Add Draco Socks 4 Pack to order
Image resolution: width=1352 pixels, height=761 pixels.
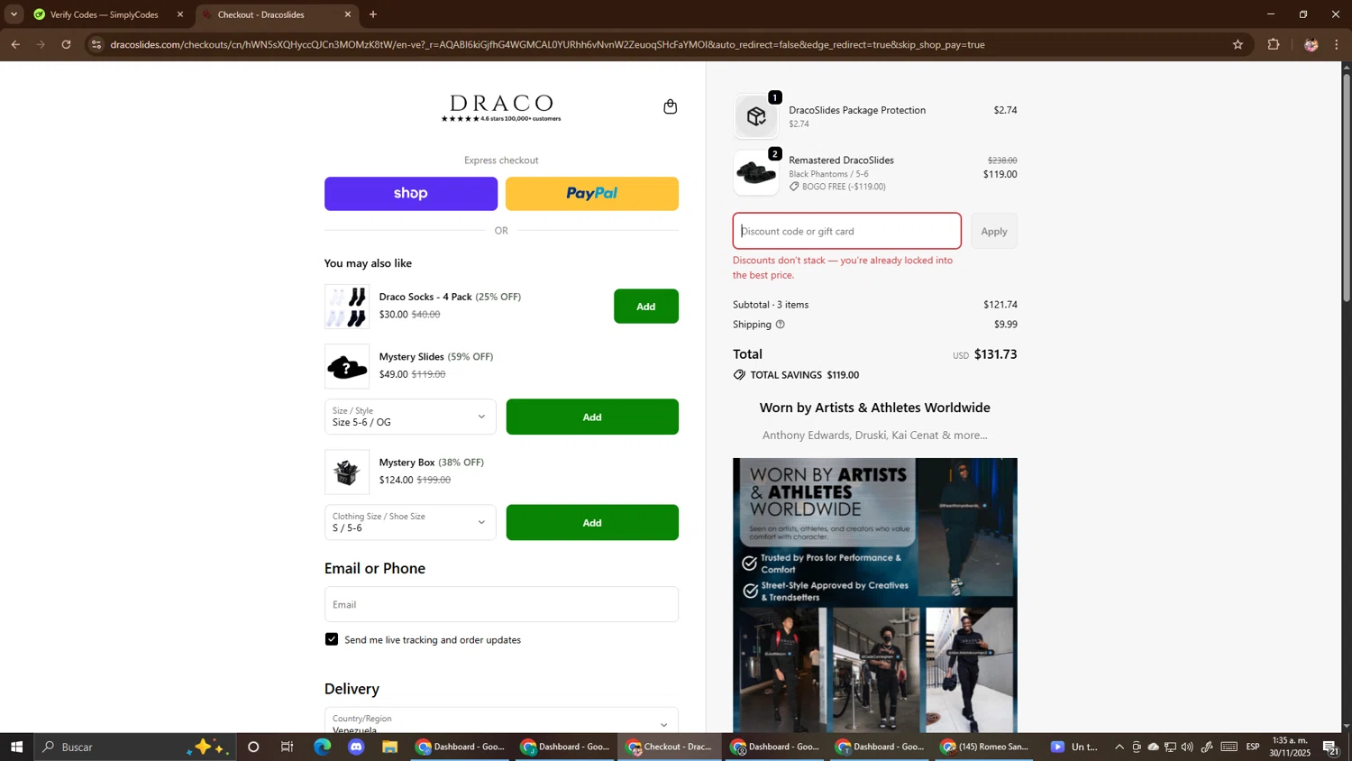tap(646, 307)
